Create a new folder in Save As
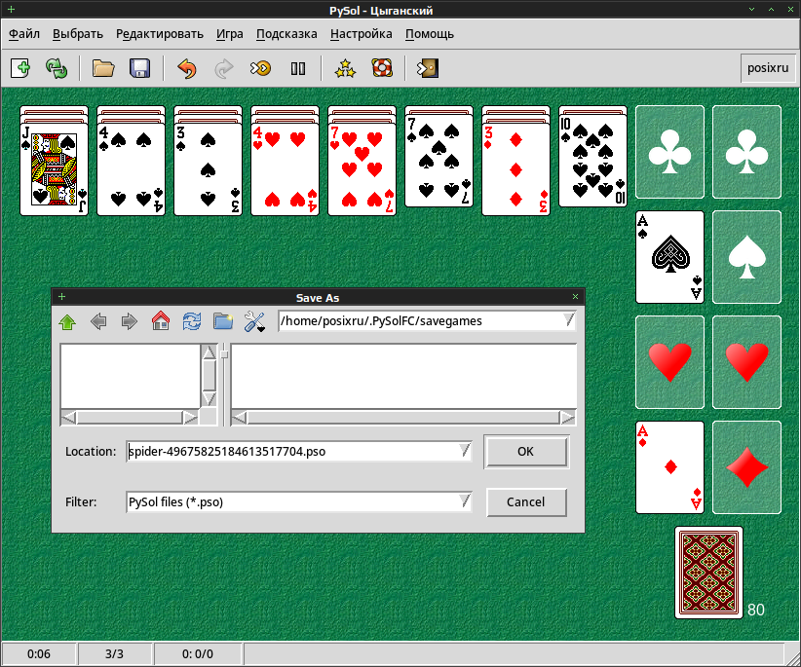801x667 pixels. click(x=223, y=321)
